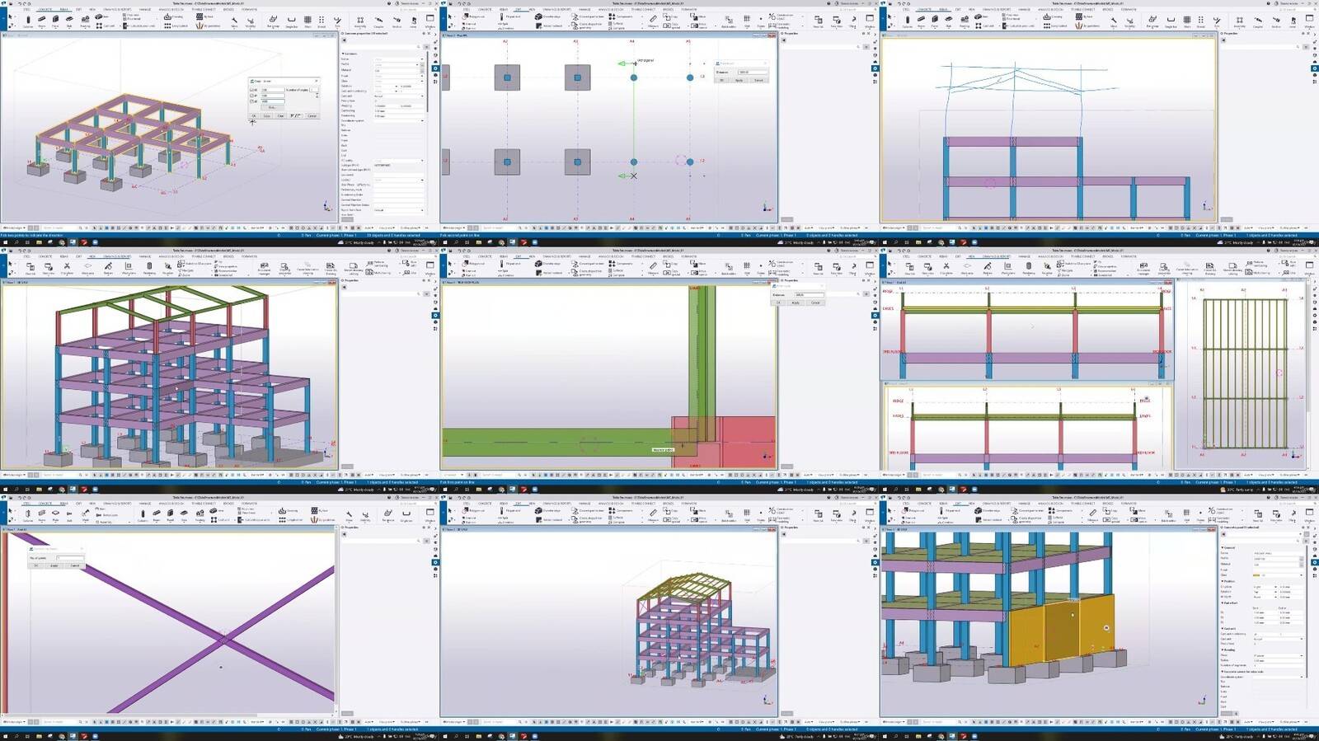Choose the Mesh tool in the Copy dialog window
The image size is (1319, 741).
[x=308, y=21]
